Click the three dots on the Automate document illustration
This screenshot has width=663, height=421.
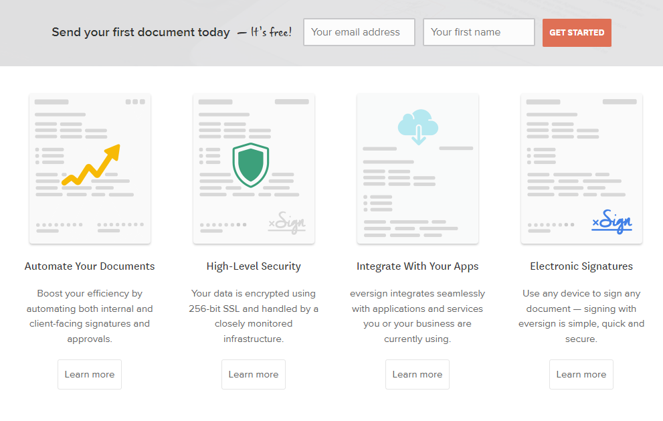pyautogui.click(x=134, y=102)
